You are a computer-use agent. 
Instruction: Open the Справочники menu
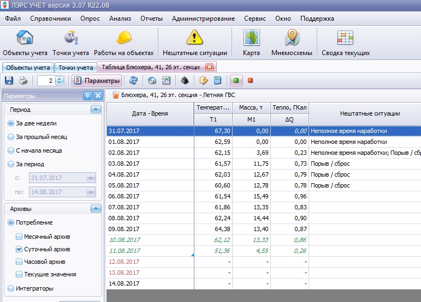(50, 19)
